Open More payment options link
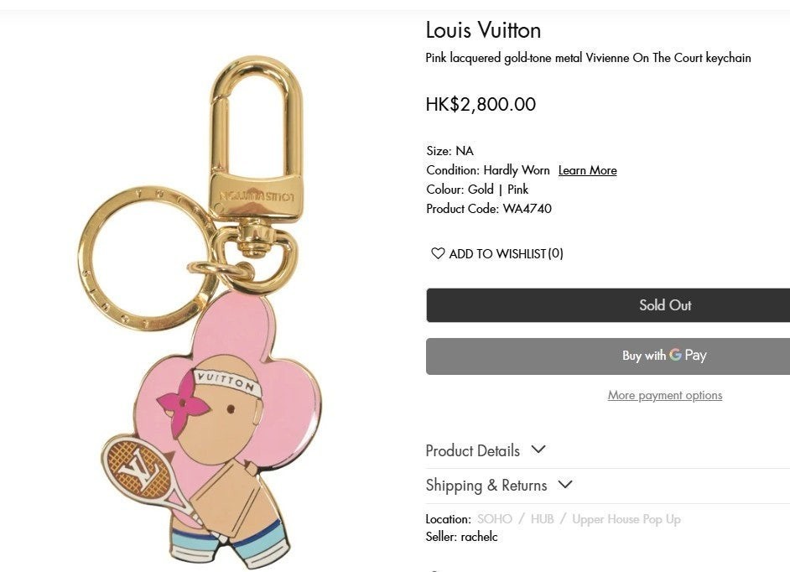This screenshot has width=790, height=572. pyautogui.click(x=664, y=395)
